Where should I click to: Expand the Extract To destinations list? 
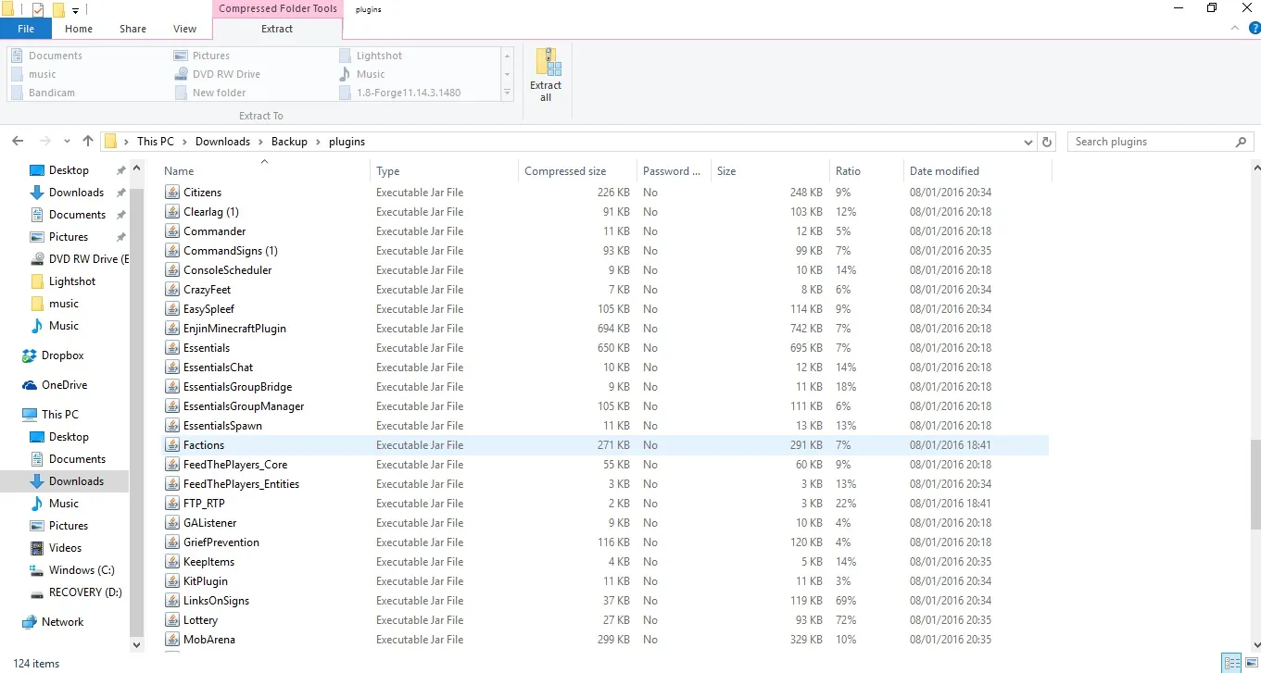(x=507, y=93)
